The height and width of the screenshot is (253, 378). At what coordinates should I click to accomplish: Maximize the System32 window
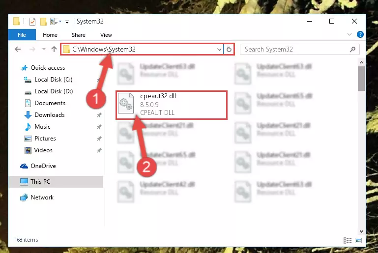coord(332,22)
